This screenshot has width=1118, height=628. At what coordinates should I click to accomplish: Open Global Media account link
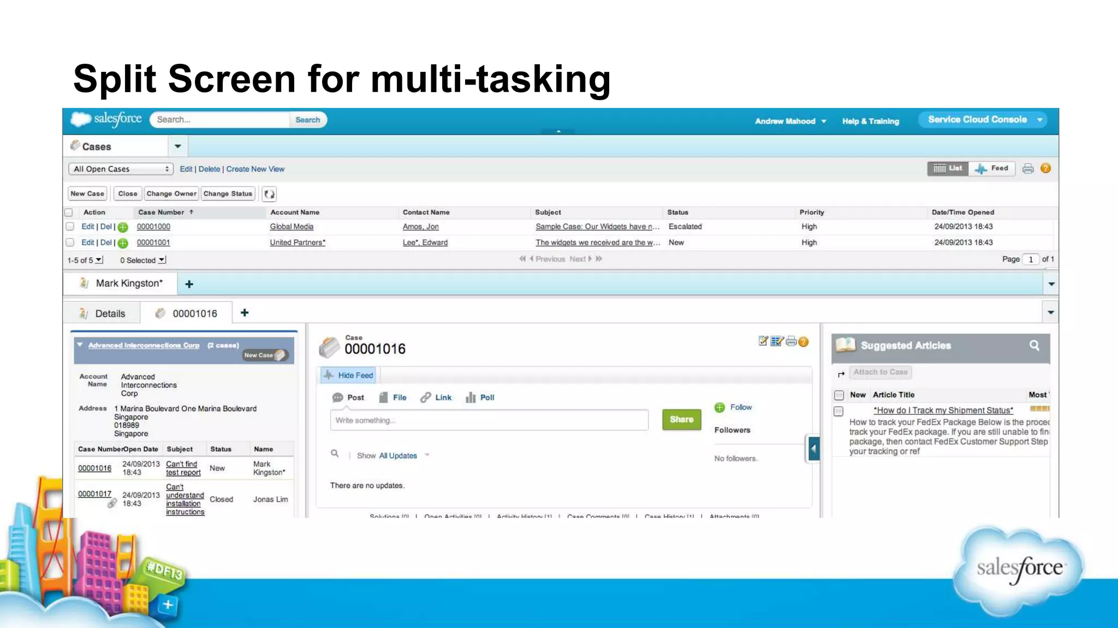click(x=292, y=227)
